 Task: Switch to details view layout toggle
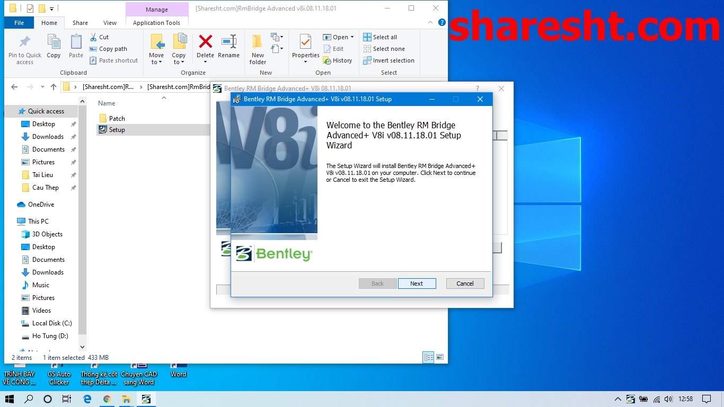pos(428,357)
